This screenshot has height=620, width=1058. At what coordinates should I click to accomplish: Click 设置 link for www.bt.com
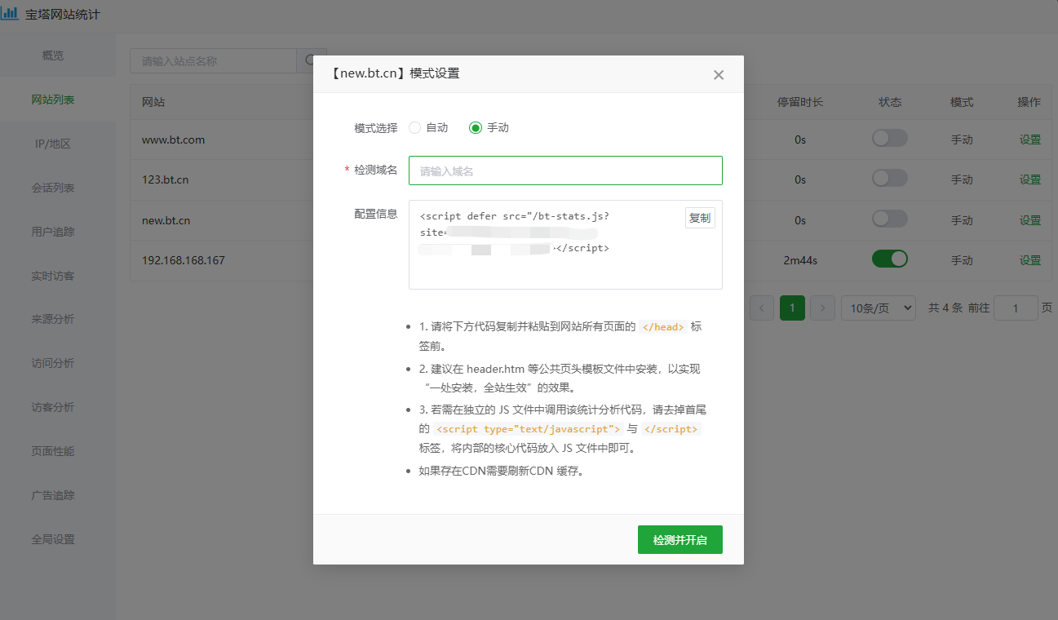1030,139
